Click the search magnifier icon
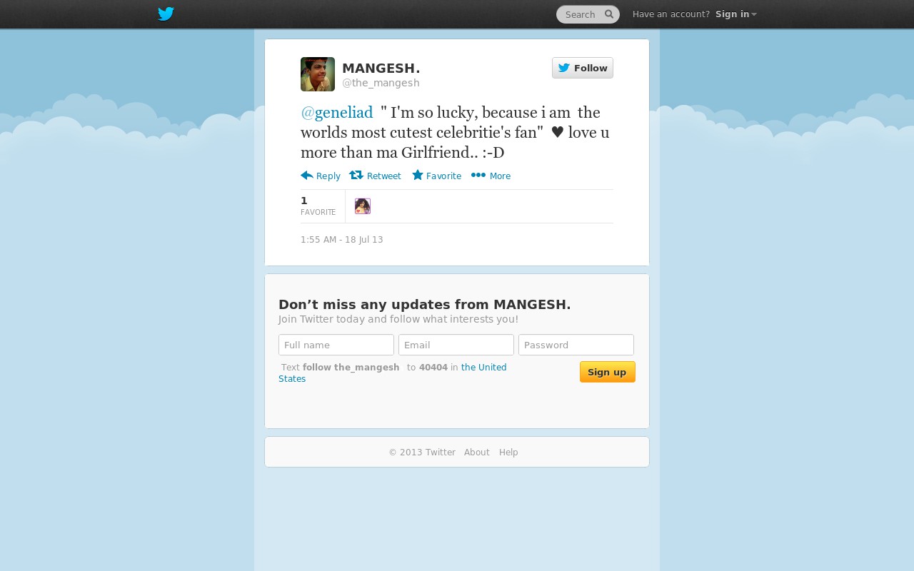 click(x=609, y=14)
